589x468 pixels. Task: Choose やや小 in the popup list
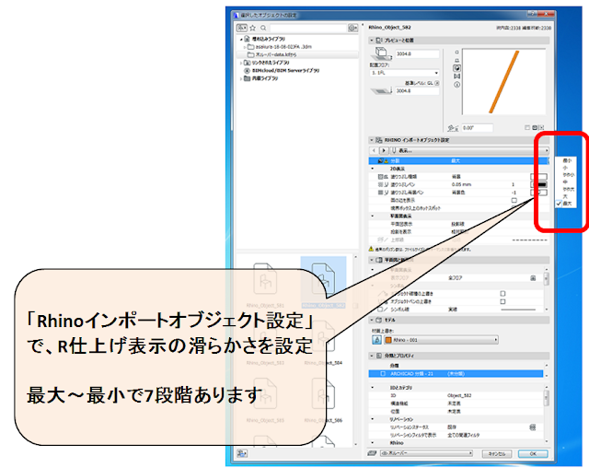pyautogui.click(x=569, y=175)
